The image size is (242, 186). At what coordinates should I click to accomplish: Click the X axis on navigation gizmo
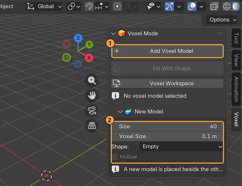[89, 58]
